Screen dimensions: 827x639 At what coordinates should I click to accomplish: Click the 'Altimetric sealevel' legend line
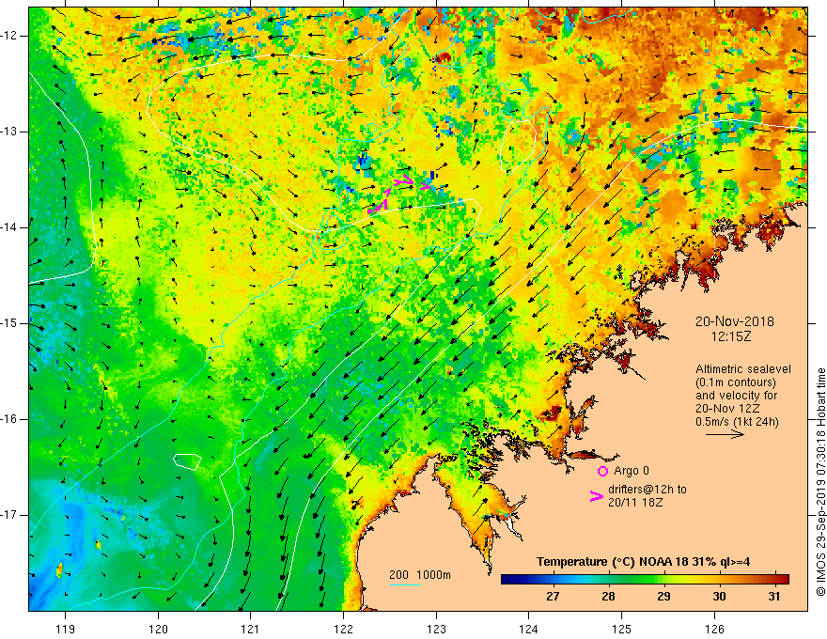[743, 369]
